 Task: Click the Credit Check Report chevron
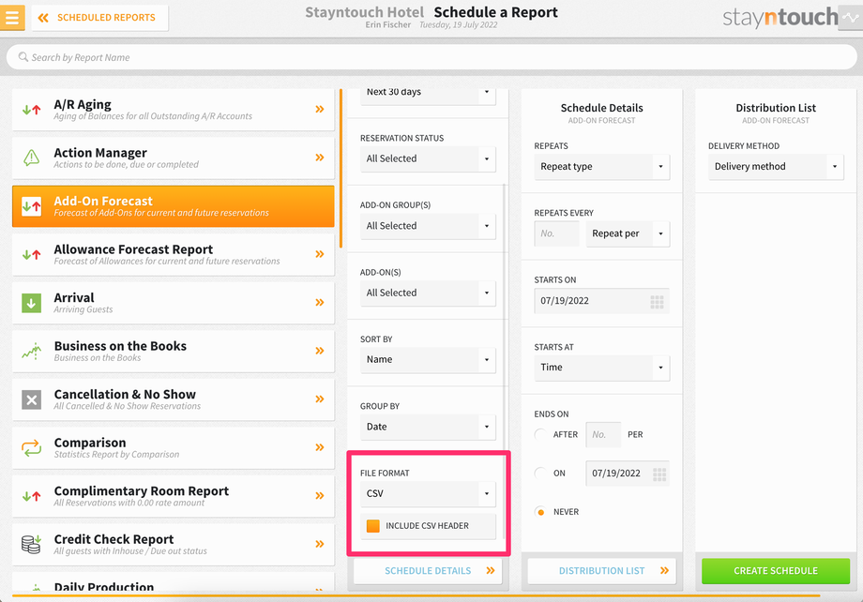(320, 544)
